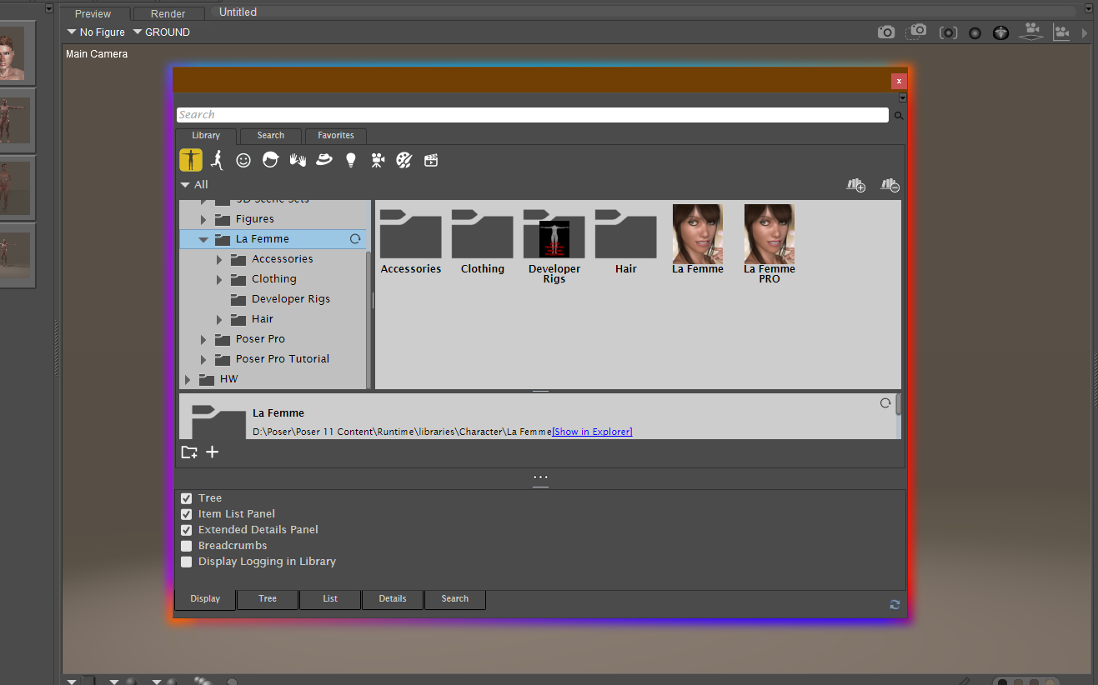1098x685 pixels.
Task: Click into the library Search field
Action: tap(532, 115)
